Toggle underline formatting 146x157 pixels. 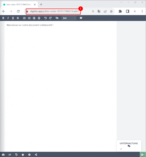[13, 18]
